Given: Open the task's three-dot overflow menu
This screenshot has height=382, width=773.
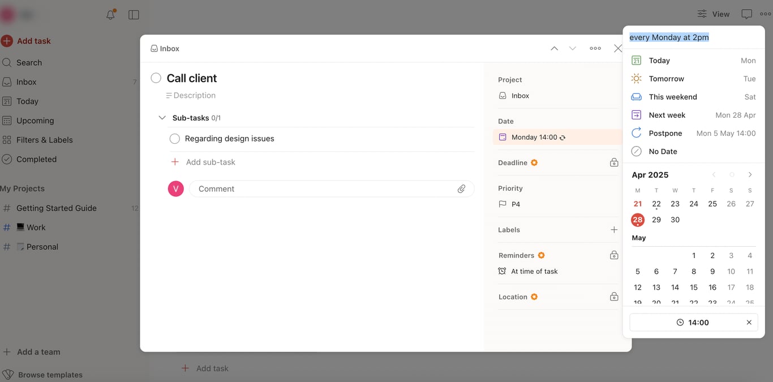Looking at the screenshot, I should pyautogui.click(x=595, y=48).
